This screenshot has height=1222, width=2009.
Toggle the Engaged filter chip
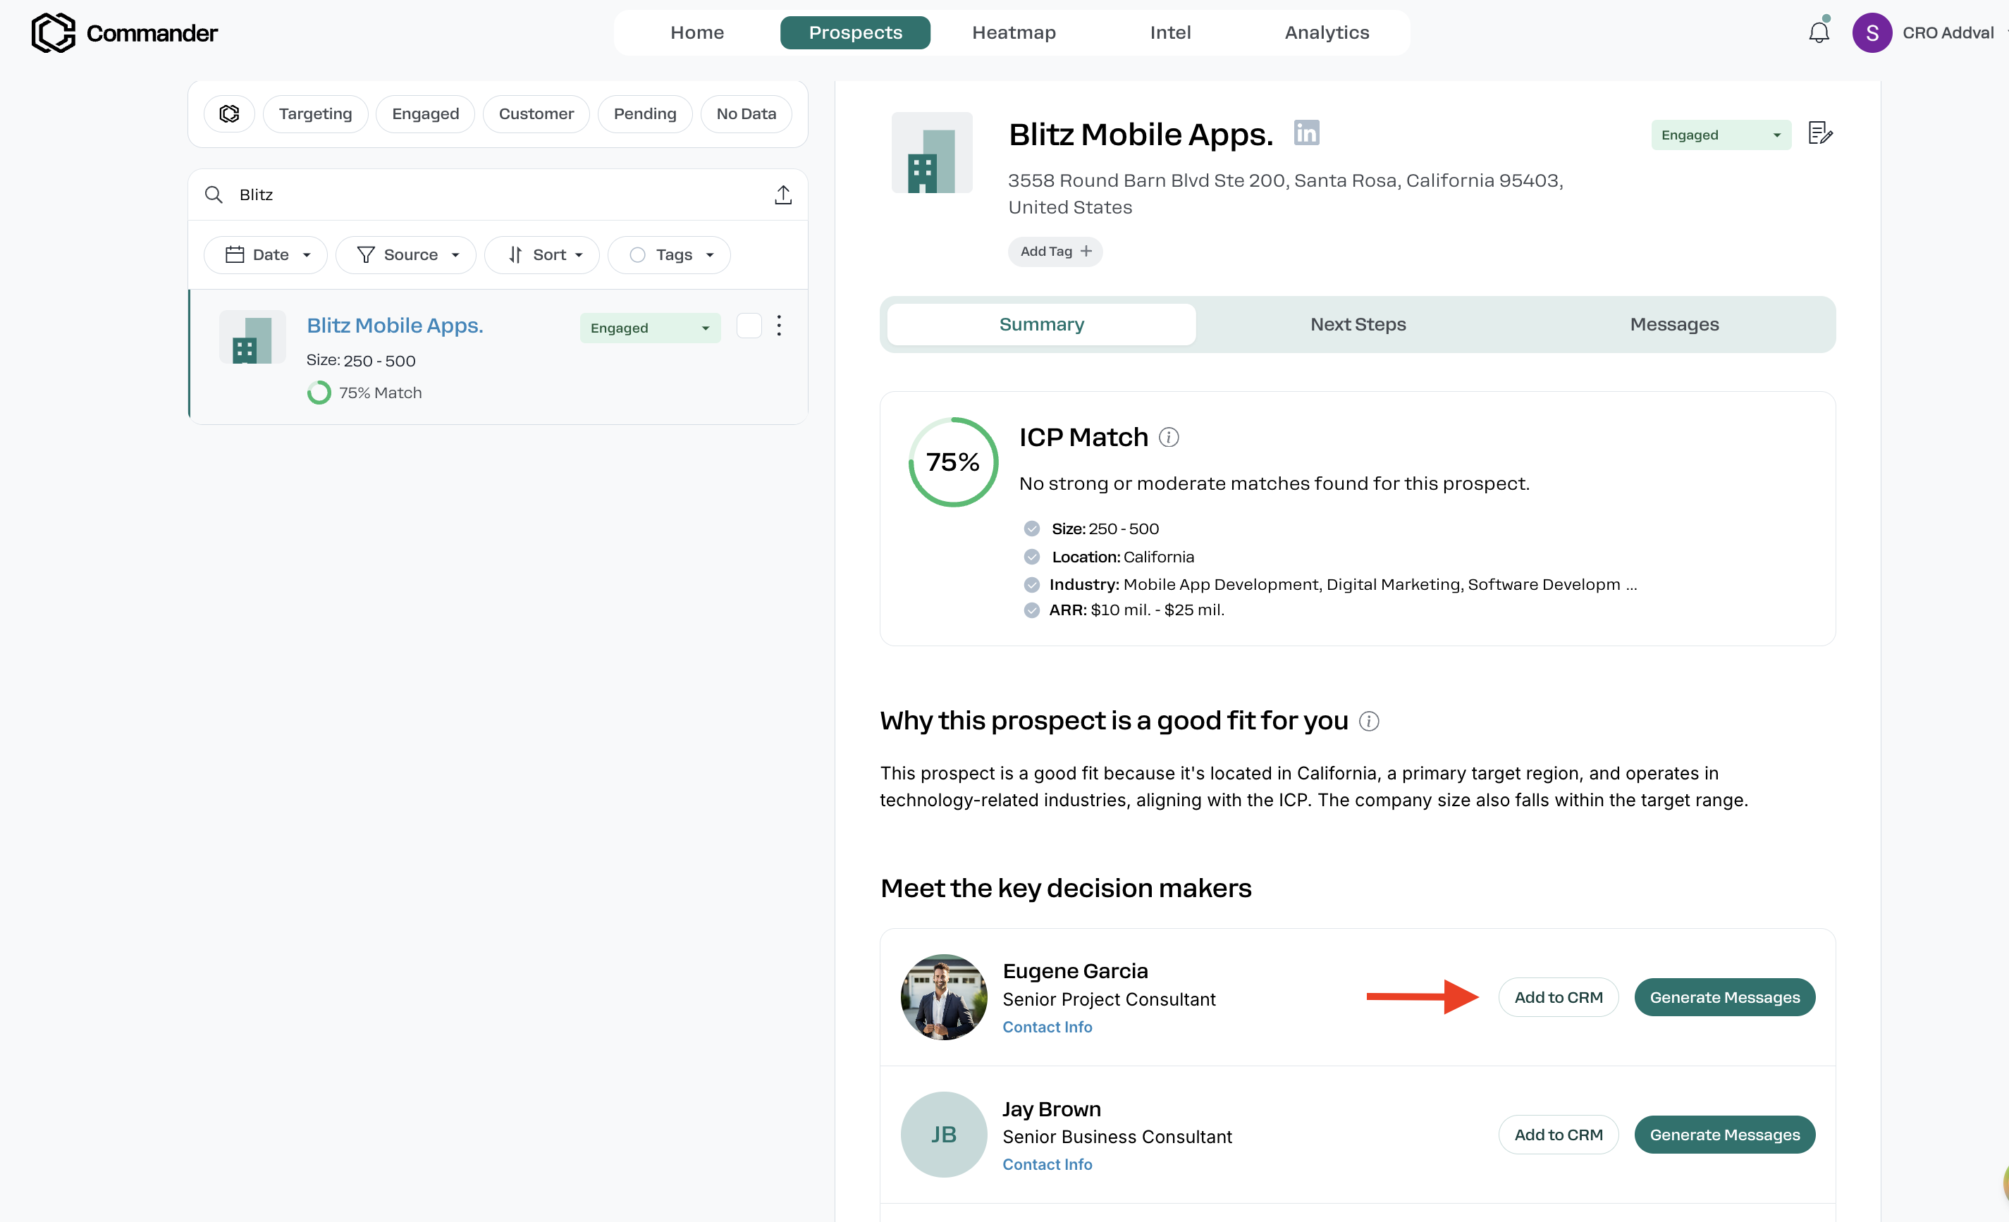tap(425, 113)
